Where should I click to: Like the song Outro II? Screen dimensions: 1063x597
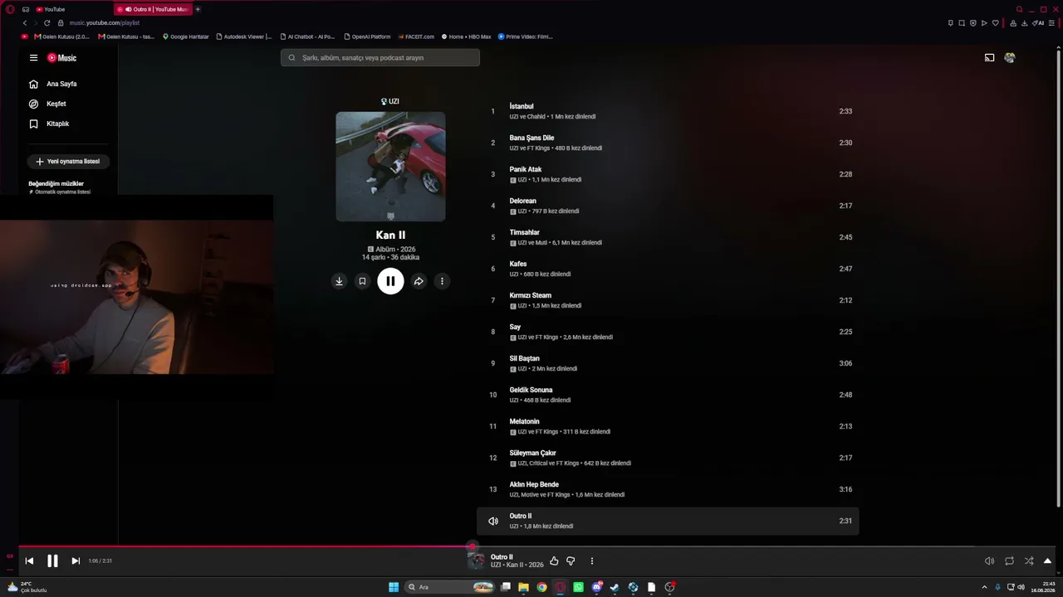point(554,561)
